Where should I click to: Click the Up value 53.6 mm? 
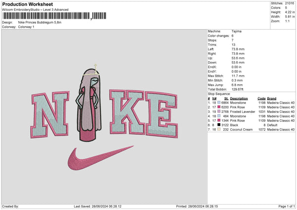point(238,58)
